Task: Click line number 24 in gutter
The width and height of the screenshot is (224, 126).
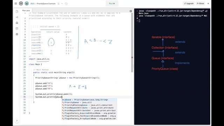Action: pos(24,78)
